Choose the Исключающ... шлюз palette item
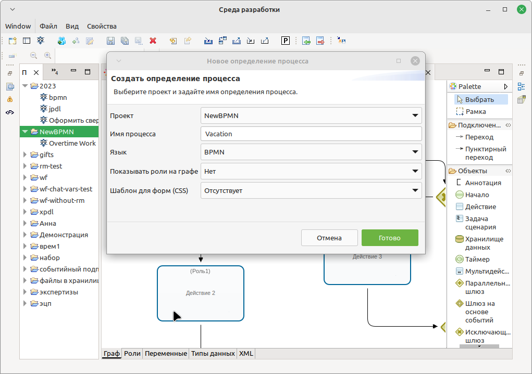The width and height of the screenshot is (532, 374). point(483,336)
